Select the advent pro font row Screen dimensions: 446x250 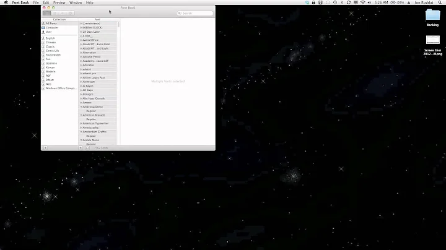(x=98, y=73)
